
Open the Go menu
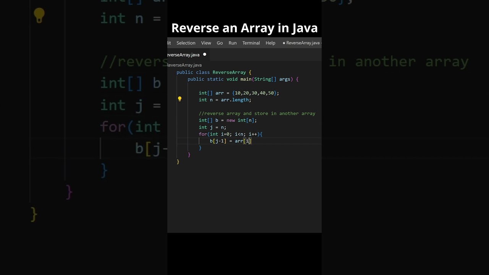pyautogui.click(x=220, y=43)
